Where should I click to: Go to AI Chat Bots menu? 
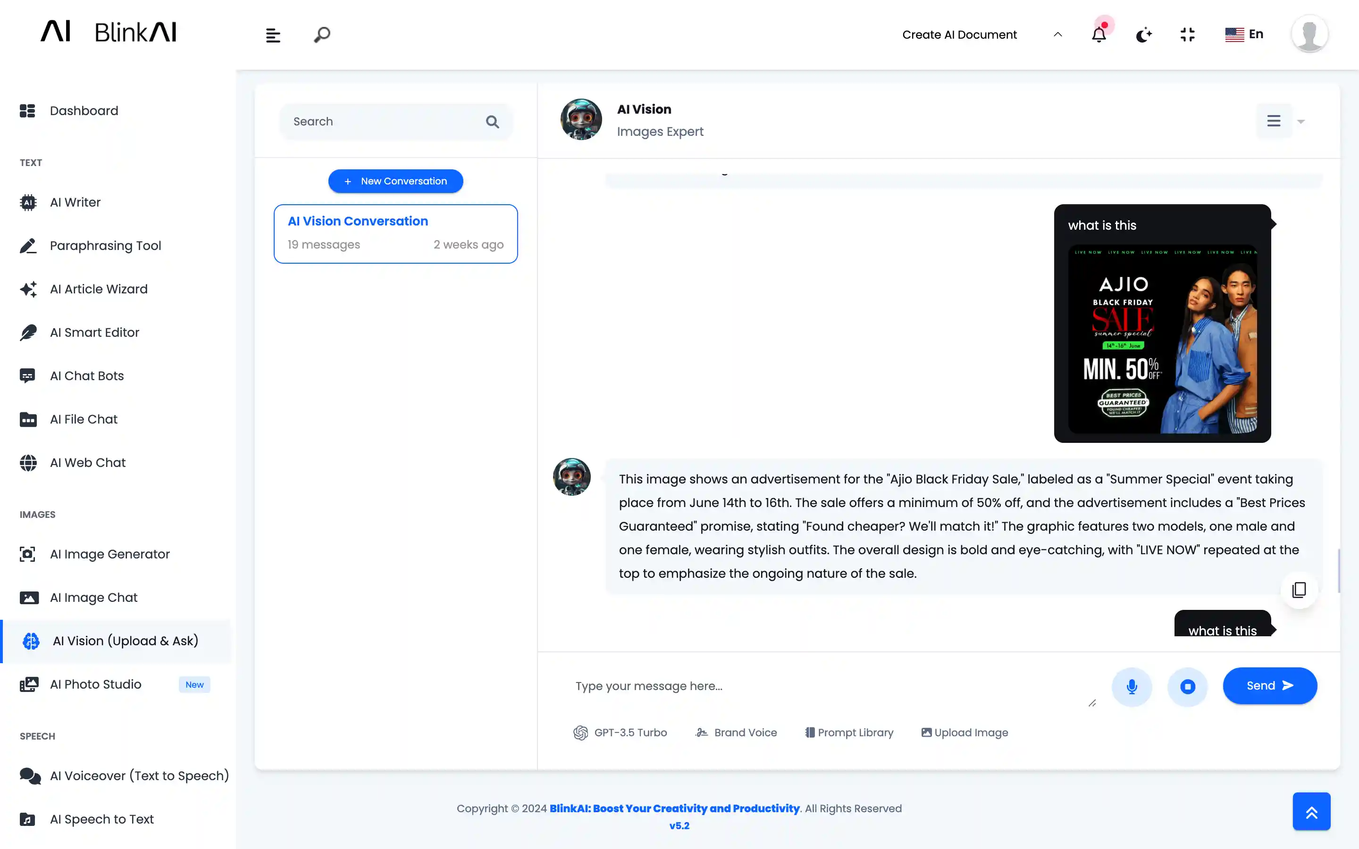point(86,375)
